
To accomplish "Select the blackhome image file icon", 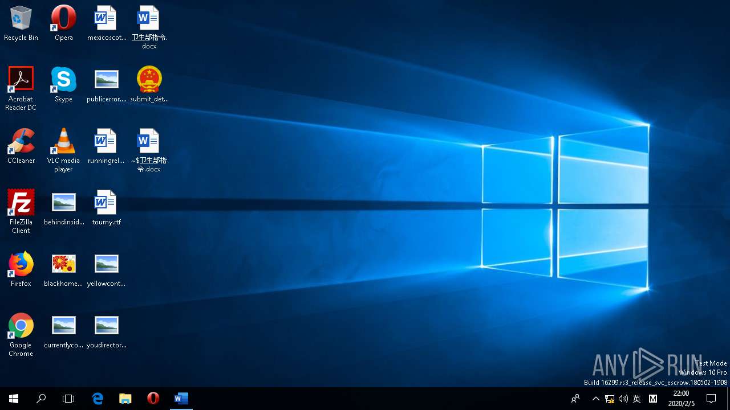I will (x=63, y=270).
